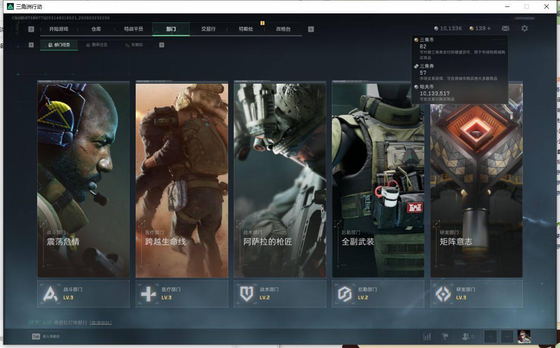Click the plus beside 三角币 balance
The width and height of the screenshot is (560, 348).
tap(489, 28)
